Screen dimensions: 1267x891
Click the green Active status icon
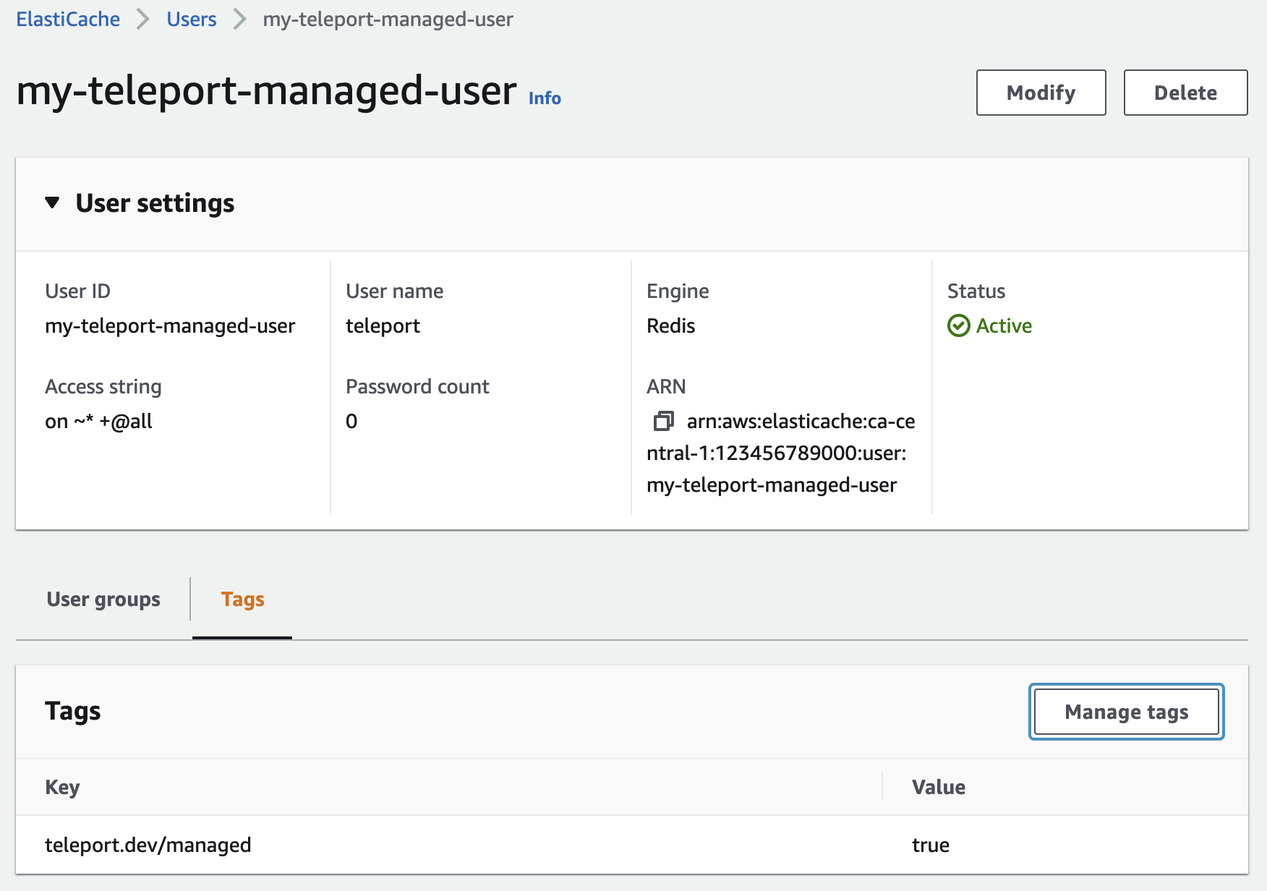pos(959,325)
